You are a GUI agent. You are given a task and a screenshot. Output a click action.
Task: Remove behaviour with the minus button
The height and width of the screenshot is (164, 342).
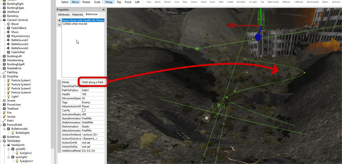59,25
